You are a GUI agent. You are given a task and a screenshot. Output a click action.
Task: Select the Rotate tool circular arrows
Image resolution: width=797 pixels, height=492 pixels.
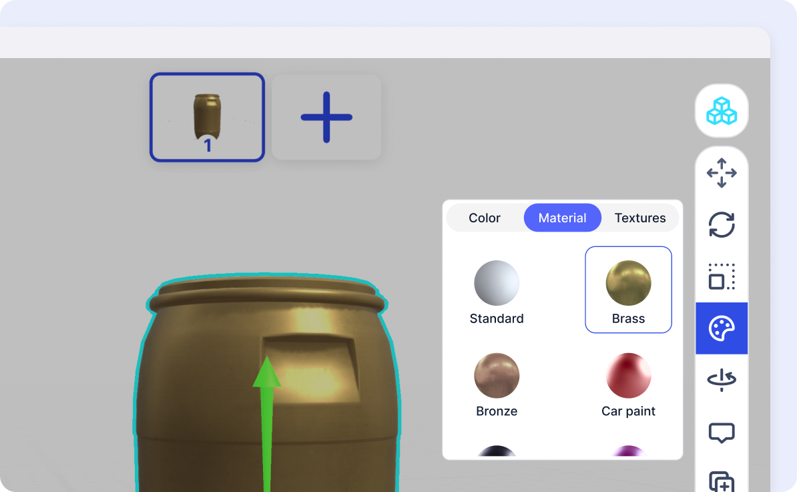pyautogui.click(x=722, y=225)
